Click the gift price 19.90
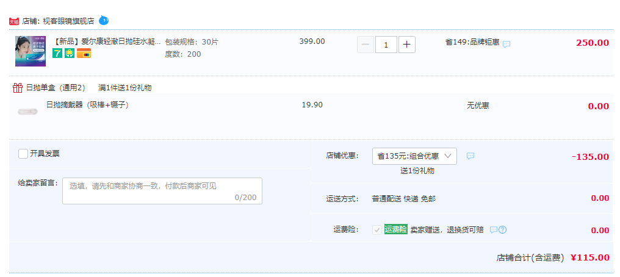Viewport: 620px width, 277px height. pyautogui.click(x=312, y=105)
